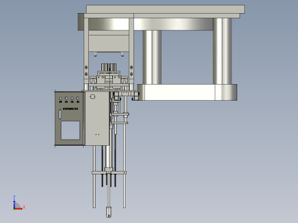This screenshot has height=223, width=298.
Task: Select the middle large cylindrical column
Action: pos(152,57)
